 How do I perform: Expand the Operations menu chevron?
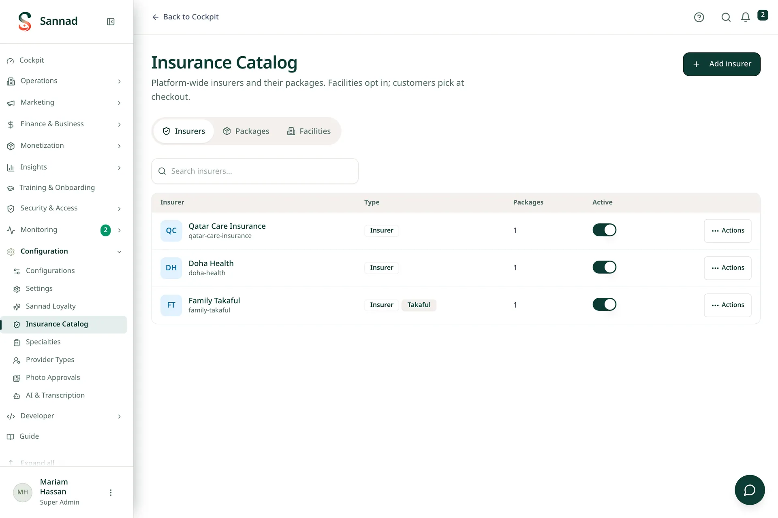(x=119, y=81)
